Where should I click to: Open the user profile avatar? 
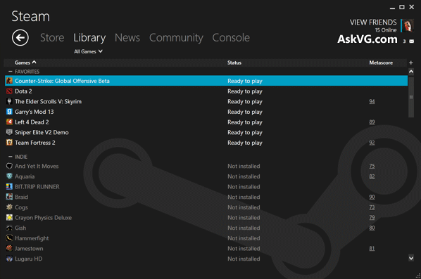point(408,26)
